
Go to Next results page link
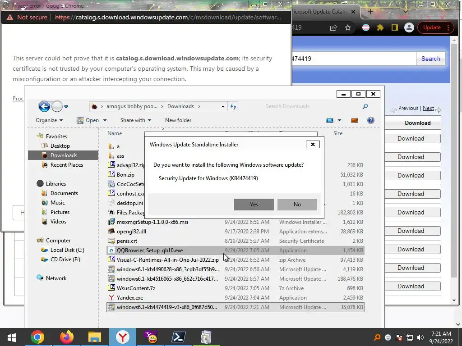click(428, 108)
